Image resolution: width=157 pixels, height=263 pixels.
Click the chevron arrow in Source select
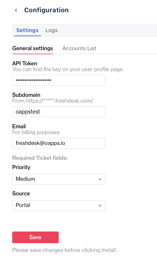point(100,206)
